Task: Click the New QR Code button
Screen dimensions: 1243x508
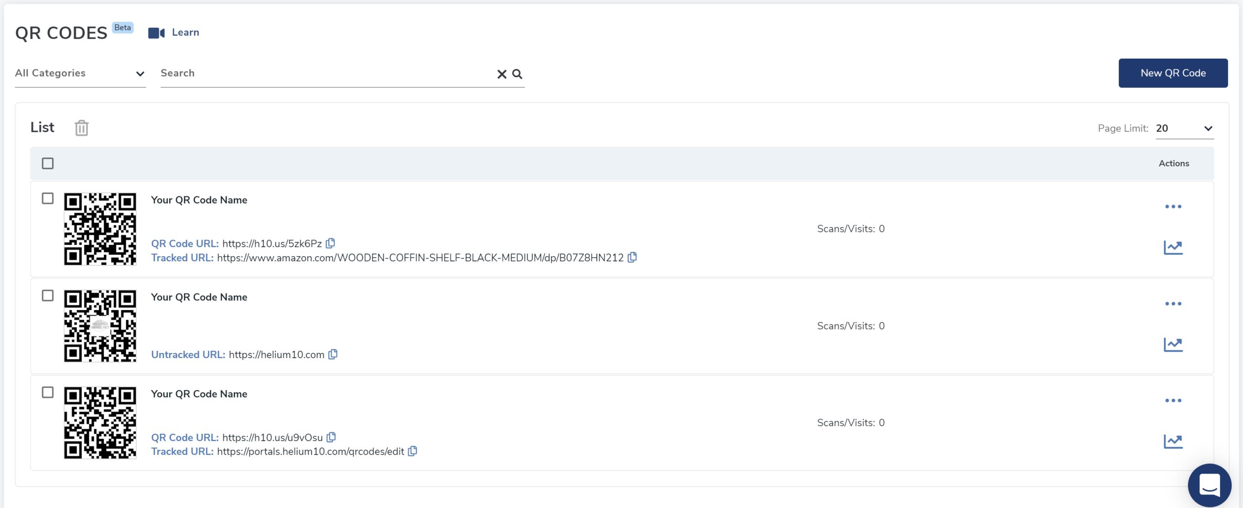Action: point(1173,73)
